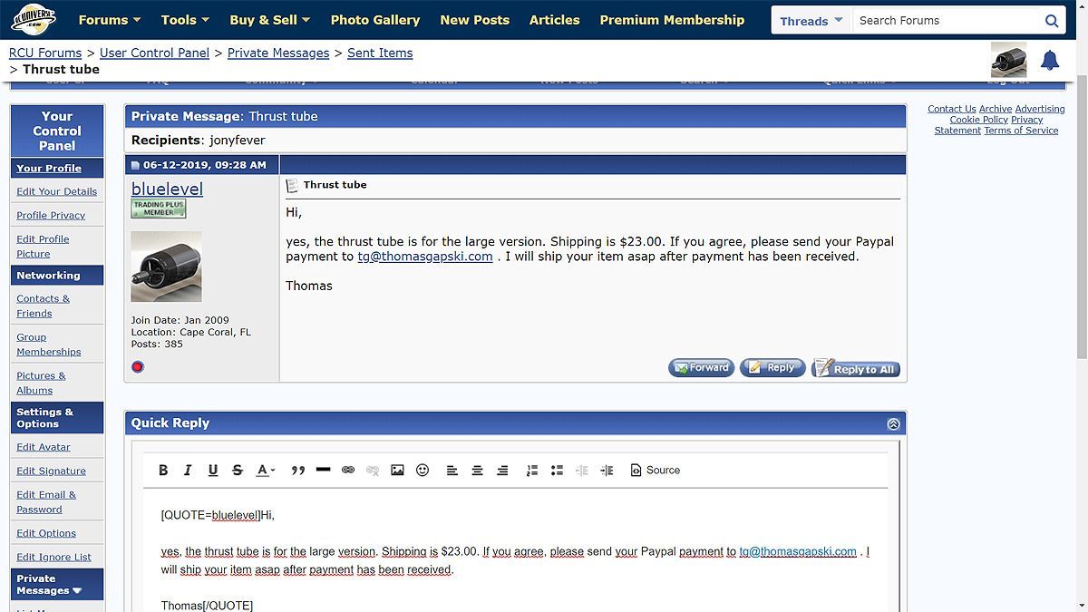1088x612 pixels.
Task: Click the Reply button
Action: click(772, 368)
